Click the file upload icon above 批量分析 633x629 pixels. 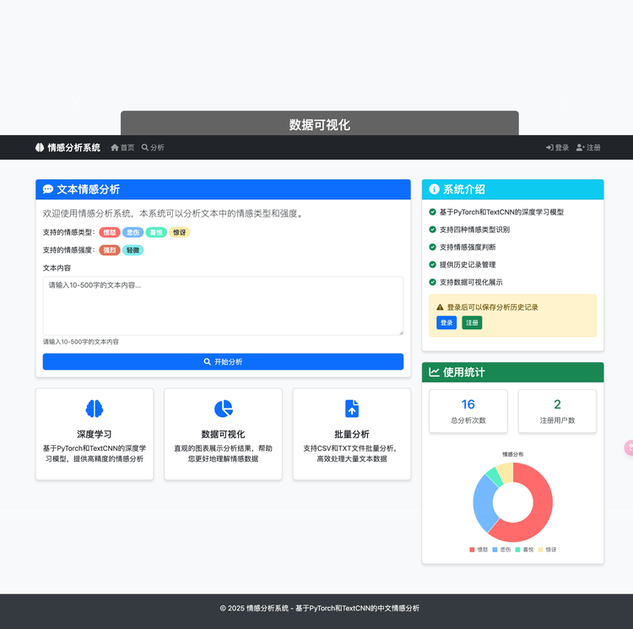tap(352, 409)
